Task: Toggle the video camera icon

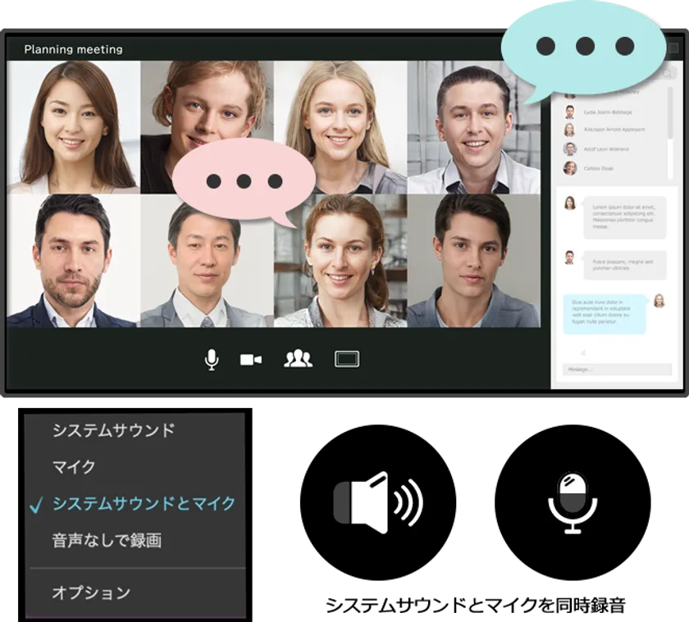Action: [x=251, y=359]
